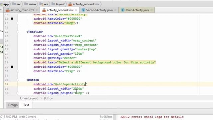
Task: Click the 'Select a different background color' text value
Action: (x=106, y=62)
